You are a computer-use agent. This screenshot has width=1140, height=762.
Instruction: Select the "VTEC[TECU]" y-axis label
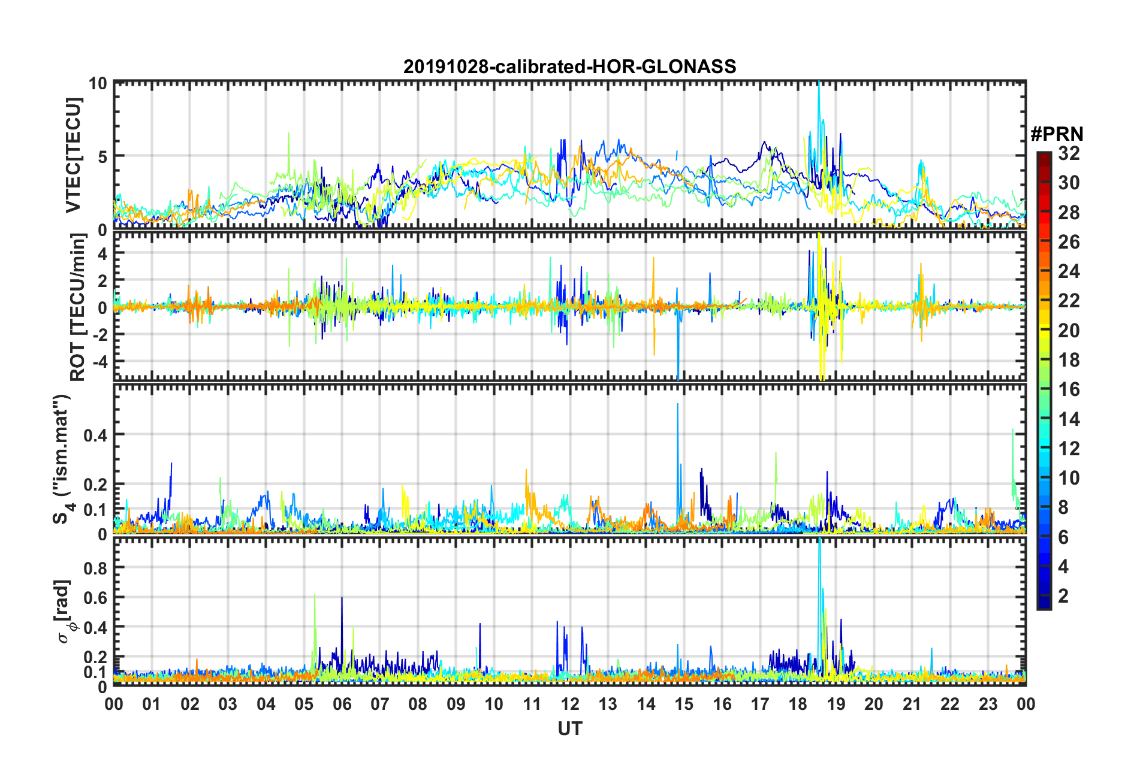click(73, 155)
